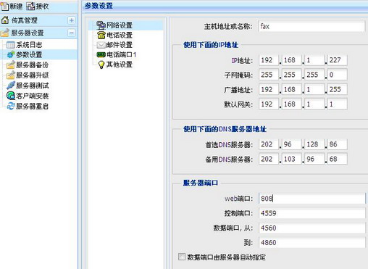Click the 备用DNS服务器 field 103

pos(291,159)
